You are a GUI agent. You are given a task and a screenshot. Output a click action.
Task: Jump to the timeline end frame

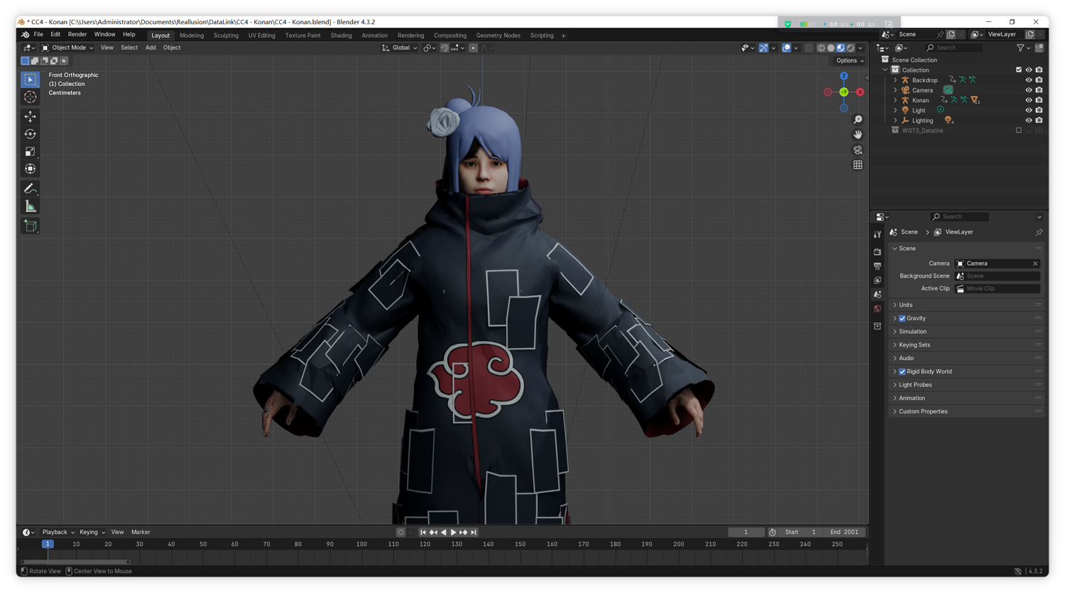pos(474,533)
